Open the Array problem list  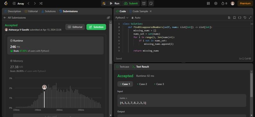click(18, 4)
